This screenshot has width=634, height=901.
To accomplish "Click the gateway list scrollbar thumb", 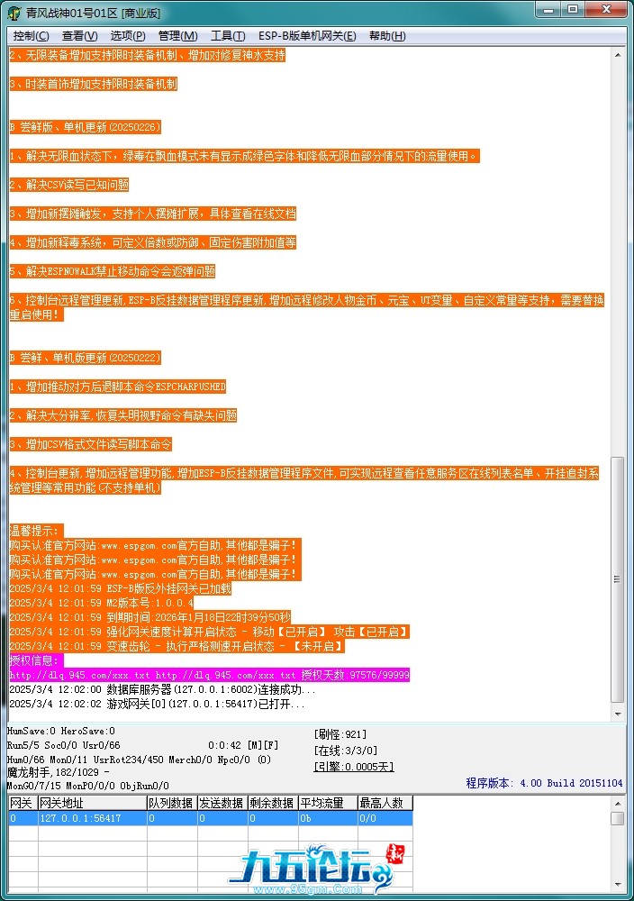I will [618, 818].
